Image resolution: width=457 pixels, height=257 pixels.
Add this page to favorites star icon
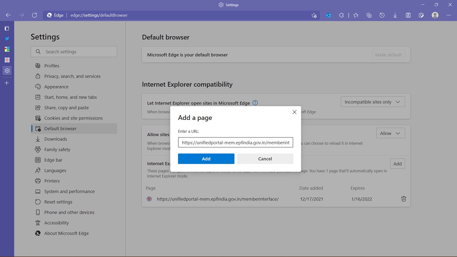point(314,15)
